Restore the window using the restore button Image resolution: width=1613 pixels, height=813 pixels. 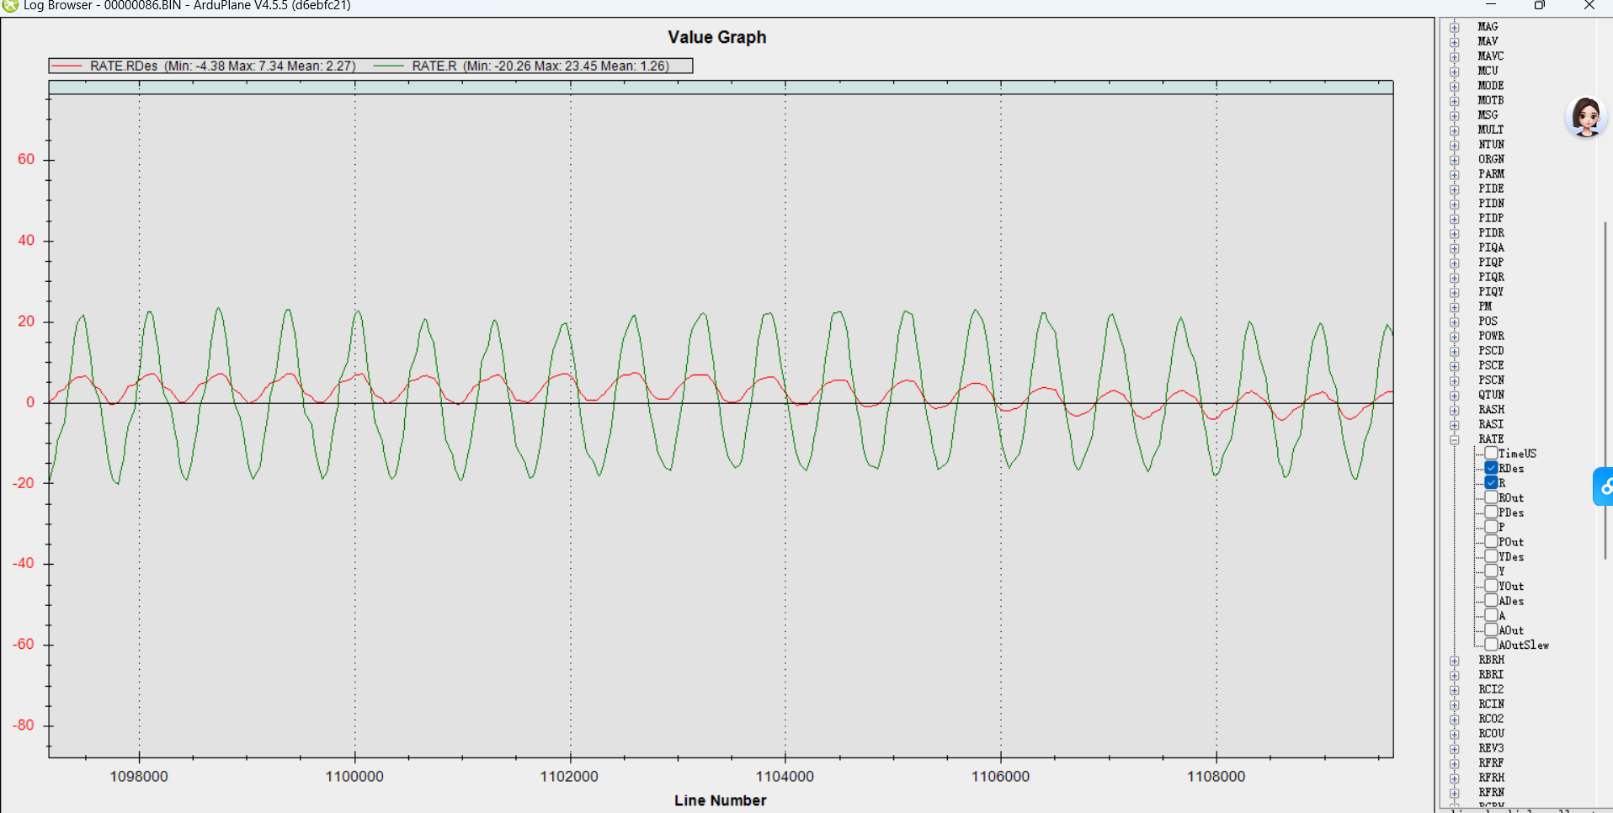[1539, 6]
